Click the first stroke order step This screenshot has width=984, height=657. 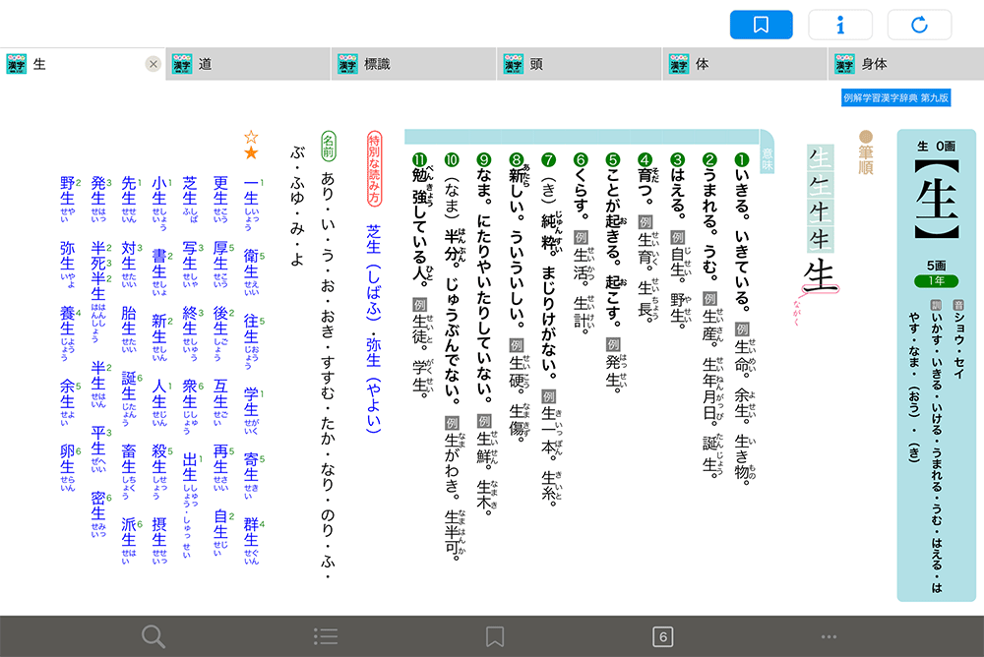(819, 158)
